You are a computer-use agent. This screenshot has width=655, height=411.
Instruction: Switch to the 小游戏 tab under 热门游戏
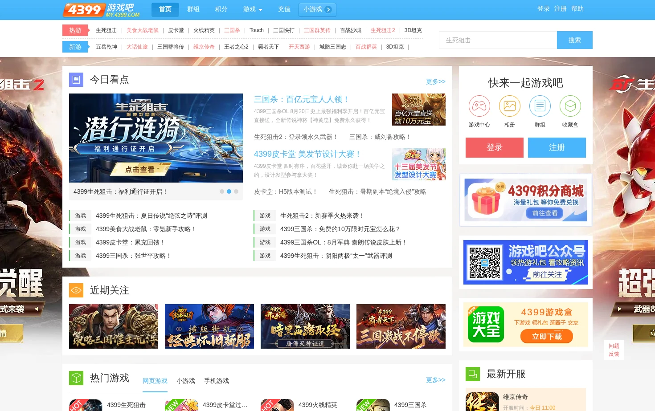pyautogui.click(x=186, y=381)
